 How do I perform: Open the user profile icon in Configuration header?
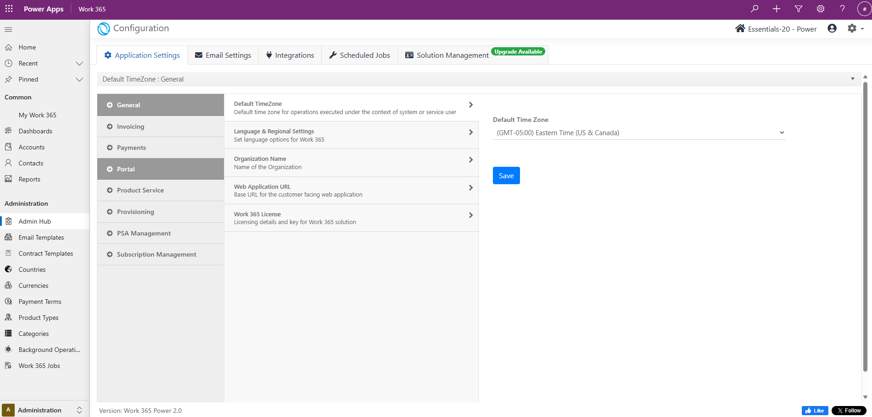tap(832, 28)
